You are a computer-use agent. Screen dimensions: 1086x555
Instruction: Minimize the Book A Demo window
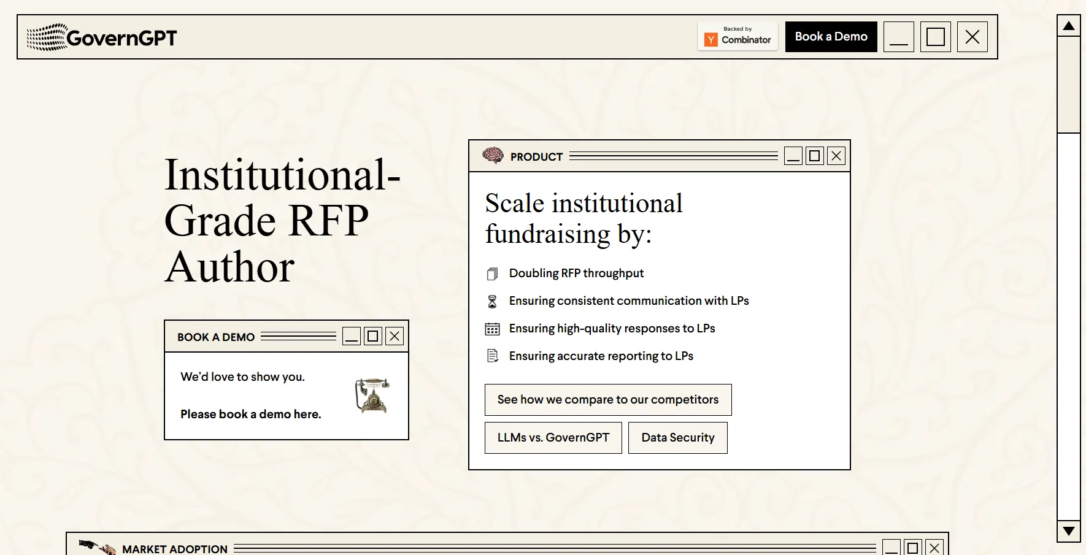point(352,336)
